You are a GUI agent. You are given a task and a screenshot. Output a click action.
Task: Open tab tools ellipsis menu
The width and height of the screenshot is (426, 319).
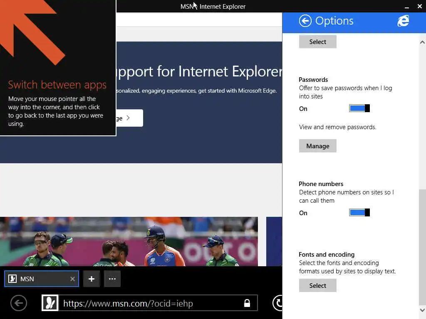[x=112, y=279]
